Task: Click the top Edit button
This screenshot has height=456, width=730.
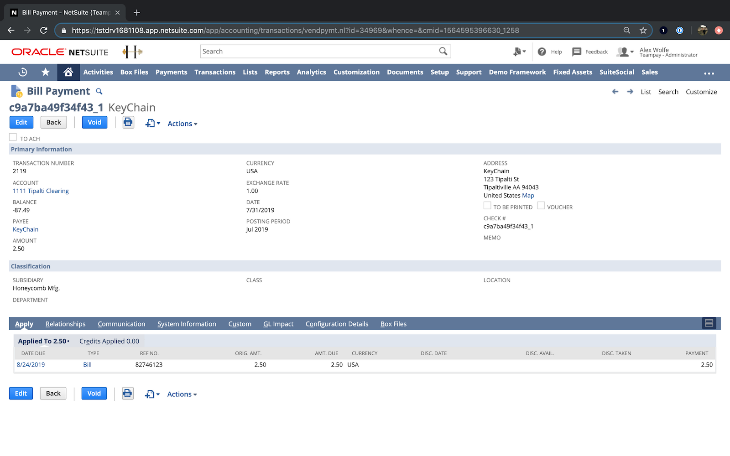Action: (x=21, y=122)
